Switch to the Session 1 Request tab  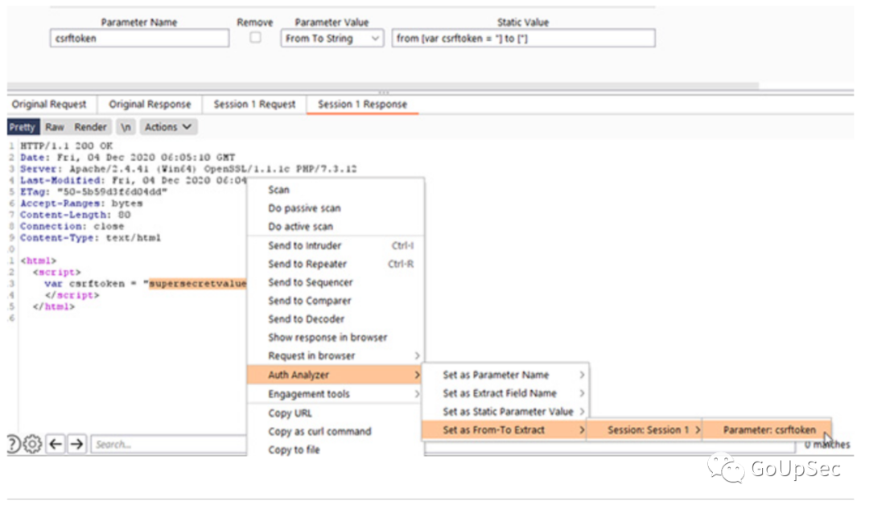254,104
